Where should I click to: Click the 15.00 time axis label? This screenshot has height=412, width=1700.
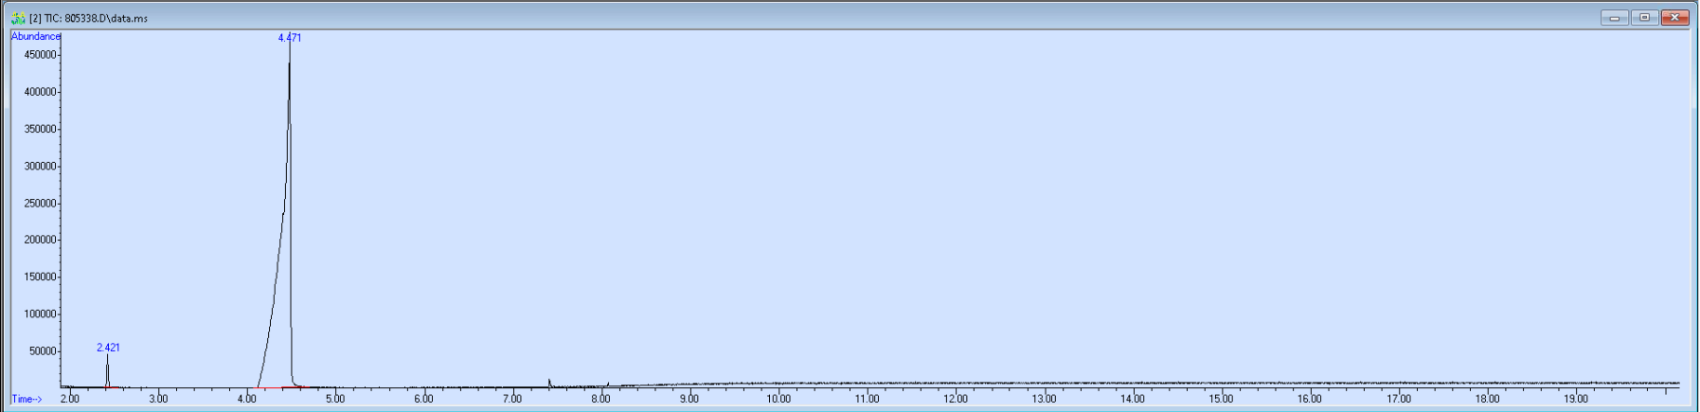point(1221,399)
